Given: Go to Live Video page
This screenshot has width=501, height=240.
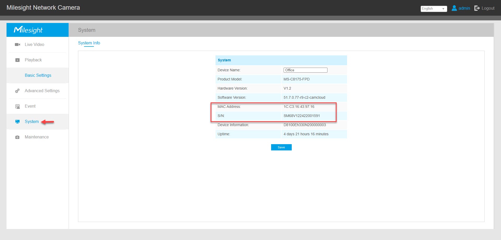Looking at the screenshot, I should (34, 45).
